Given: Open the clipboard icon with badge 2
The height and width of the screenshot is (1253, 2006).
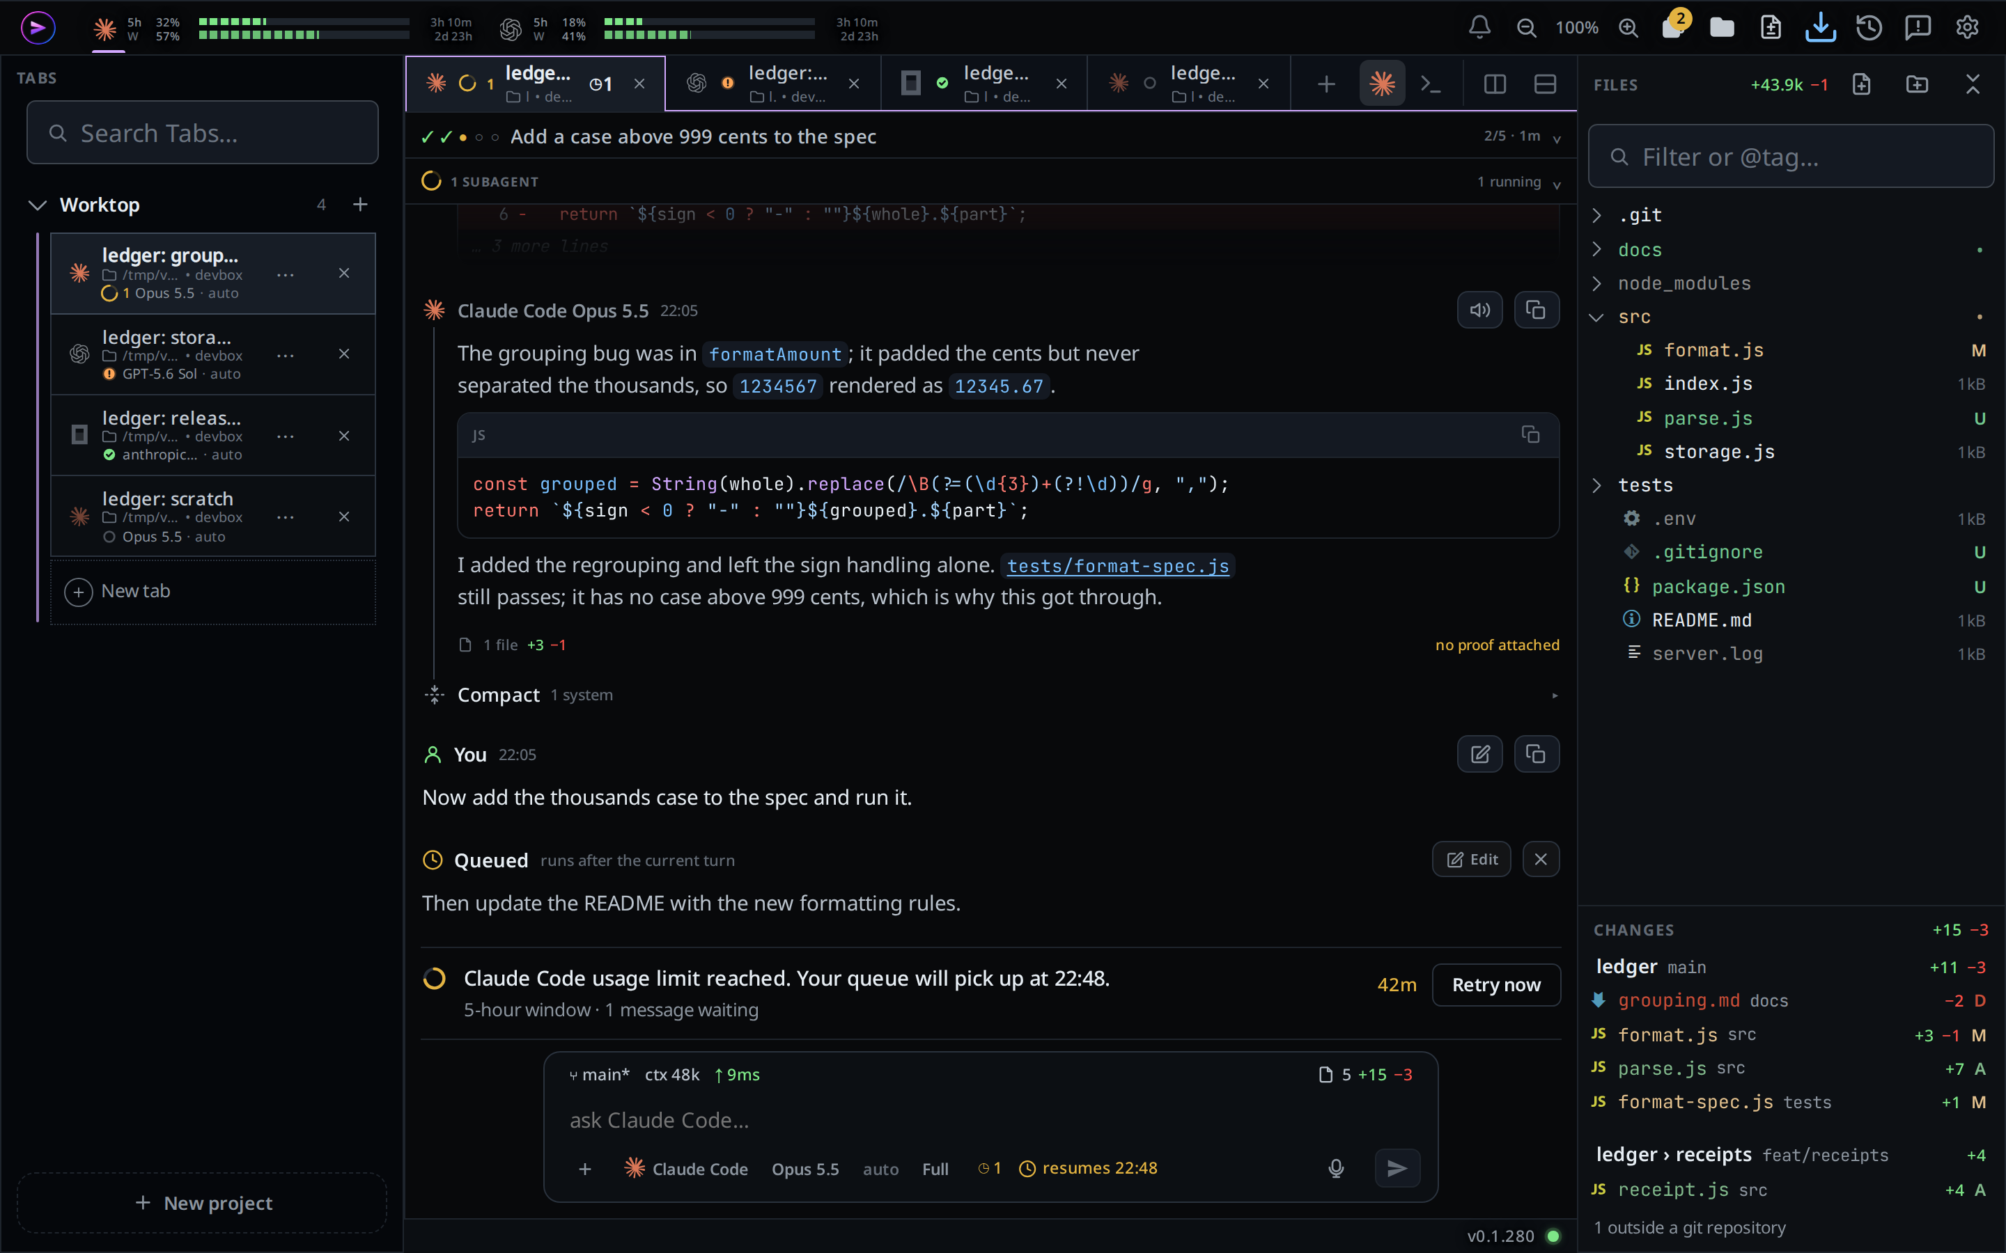Looking at the screenshot, I should click(x=1674, y=26).
